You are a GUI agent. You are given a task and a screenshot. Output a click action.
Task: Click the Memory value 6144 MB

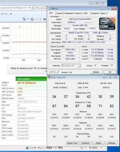tap(21, 122)
